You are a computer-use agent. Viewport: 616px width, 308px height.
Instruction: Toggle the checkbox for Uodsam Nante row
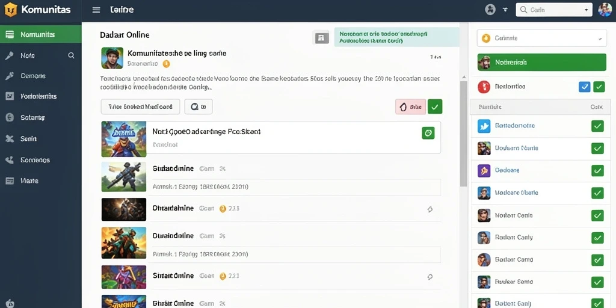coord(597,148)
